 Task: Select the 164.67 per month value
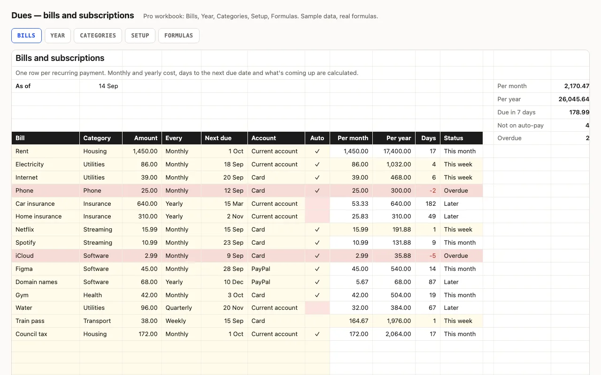(351, 321)
